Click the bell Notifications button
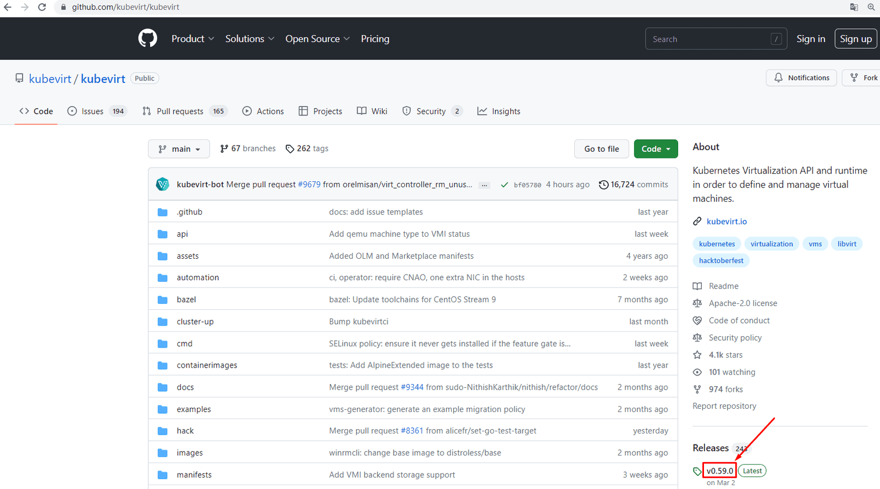 (801, 78)
